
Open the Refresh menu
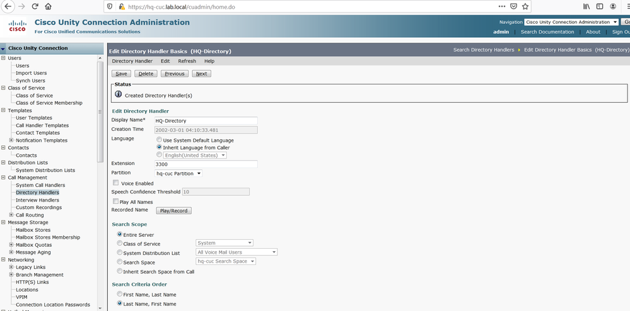pos(187,61)
